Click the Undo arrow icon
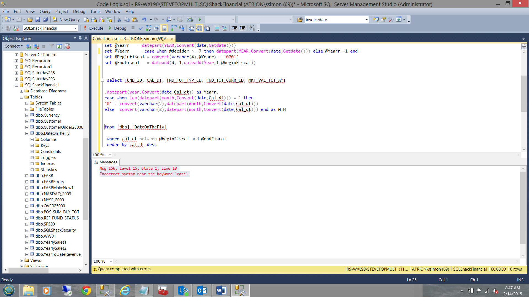Viewport: 529px width, 297px height. pos(144,20)
